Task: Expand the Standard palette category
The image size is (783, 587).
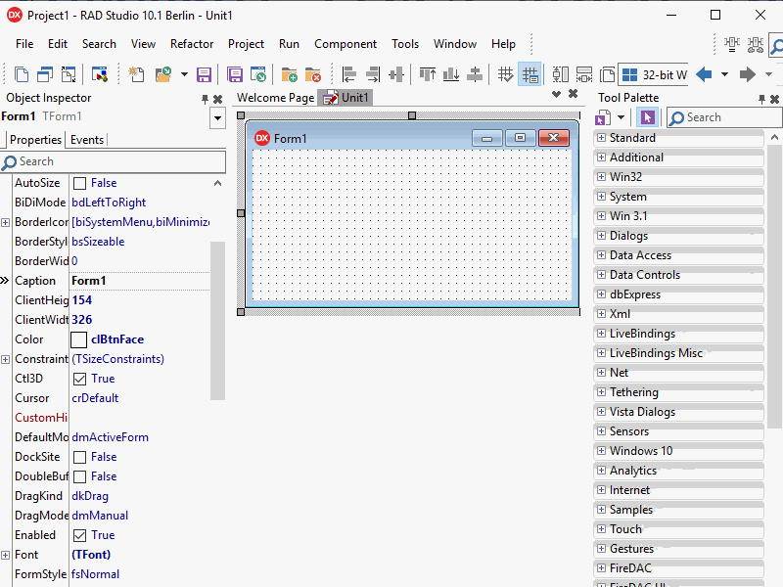Action: (601, 137)
